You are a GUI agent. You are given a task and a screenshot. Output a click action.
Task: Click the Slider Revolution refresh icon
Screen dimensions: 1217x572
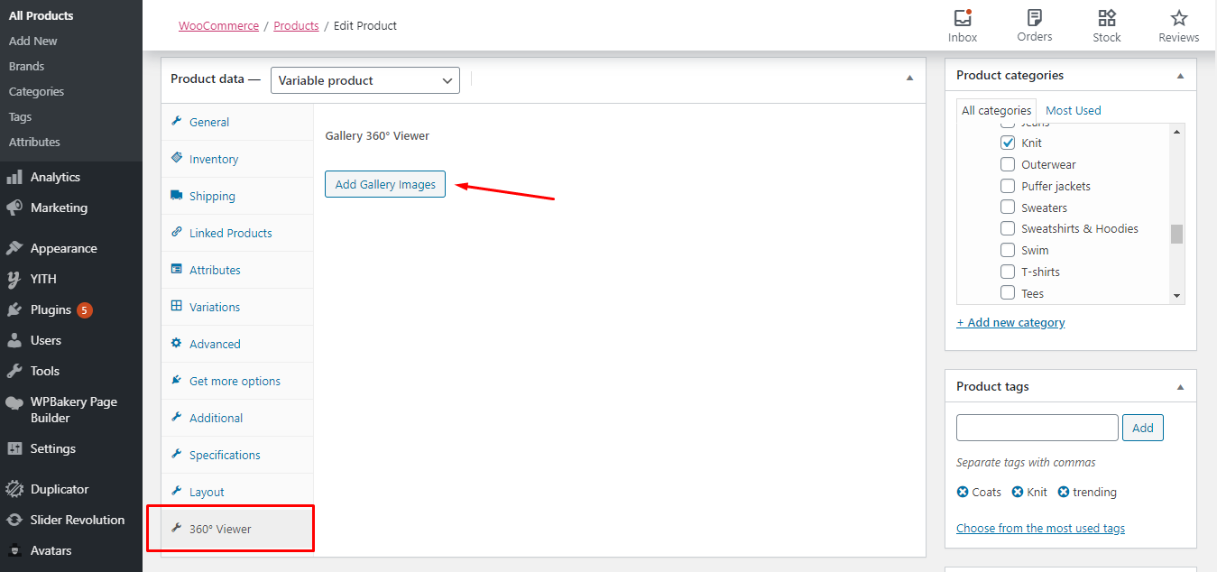(x=14, y=520)
